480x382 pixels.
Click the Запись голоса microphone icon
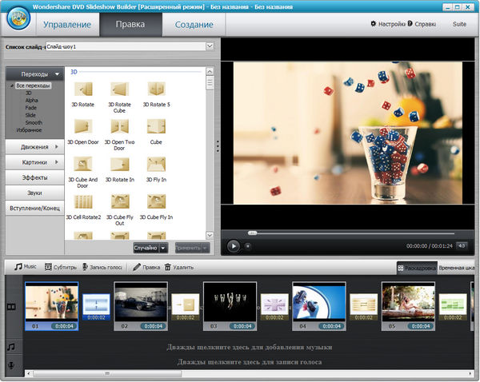[86, 267]
